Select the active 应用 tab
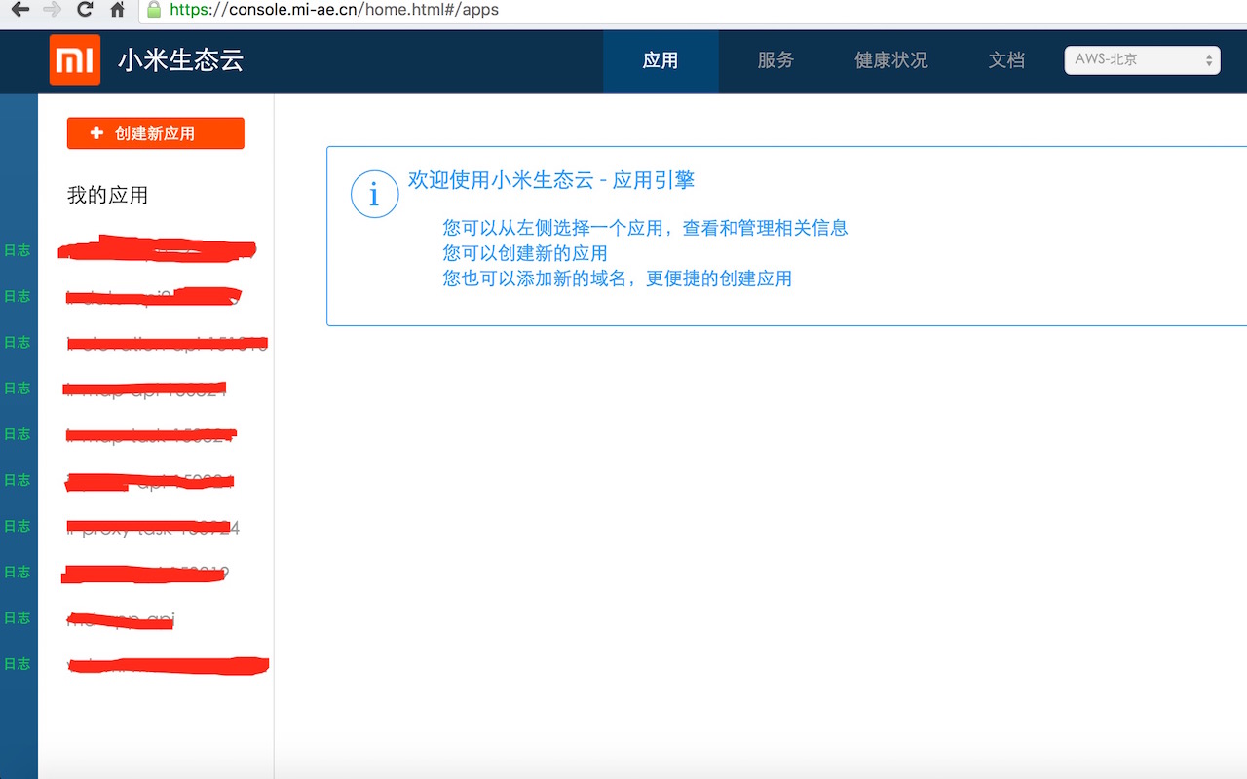The image size is (1247, 779). [661, 59]
